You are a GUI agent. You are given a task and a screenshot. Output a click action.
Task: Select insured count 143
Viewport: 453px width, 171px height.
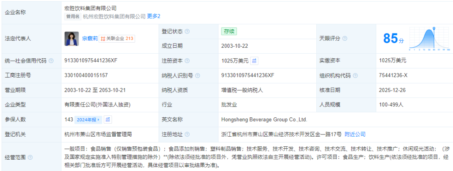[69, 119]
